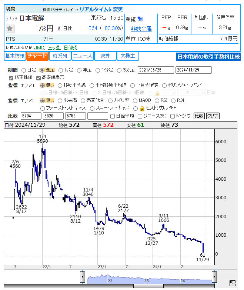
Task: Check 日経平均 comparison checkbox
Action: (113, 116)
